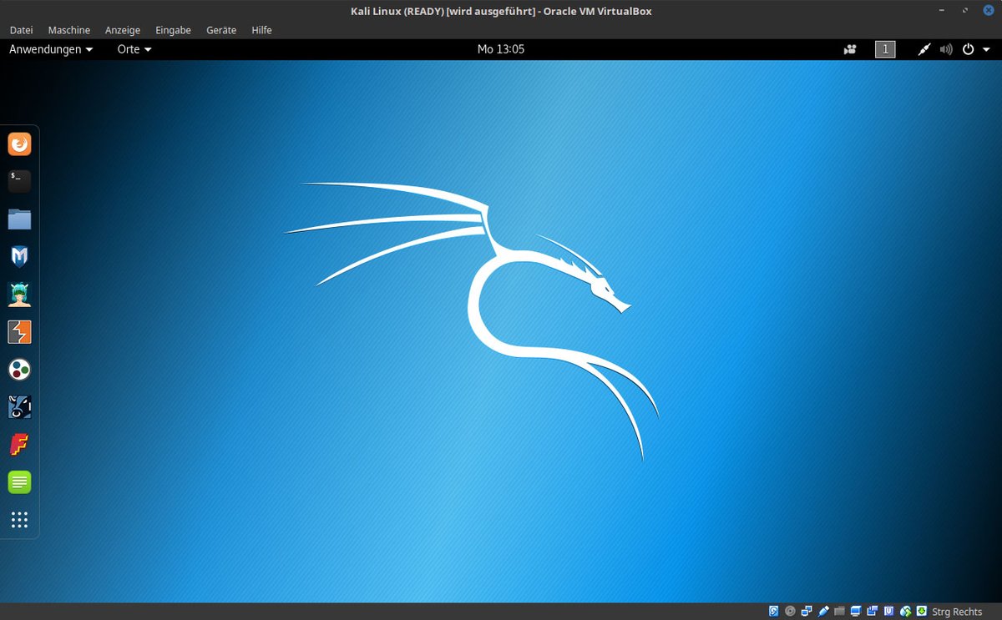This screenshot has height=620, width=1002.
Task: Show all applications with the grid button
Action: (x=19, y=519)
